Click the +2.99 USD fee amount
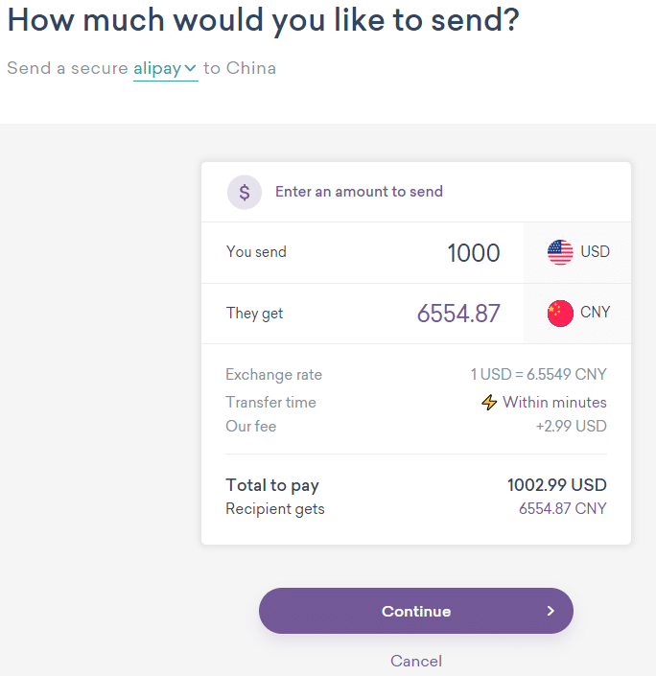The height and width of the screenshot is (676, 656). pyautogui.click(x=571, y=426)
